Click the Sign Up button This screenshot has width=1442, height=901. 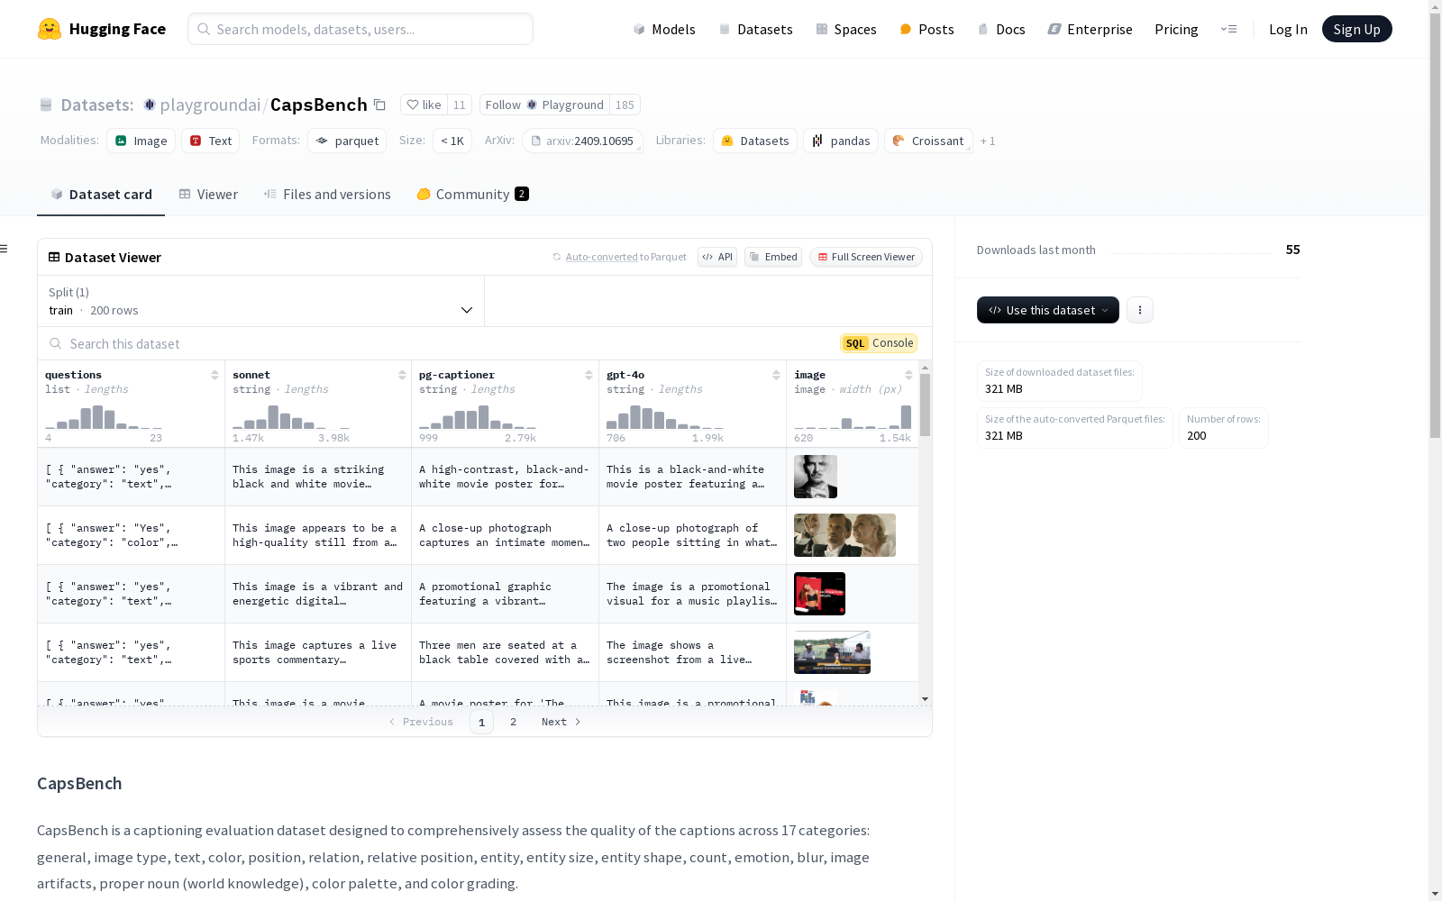point(1356,29)
